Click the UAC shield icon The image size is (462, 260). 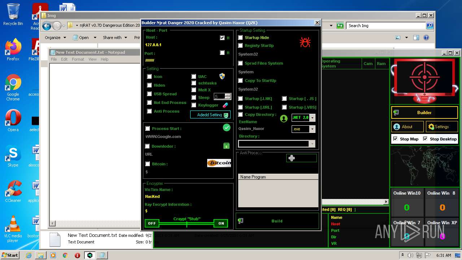coord(222,76)
